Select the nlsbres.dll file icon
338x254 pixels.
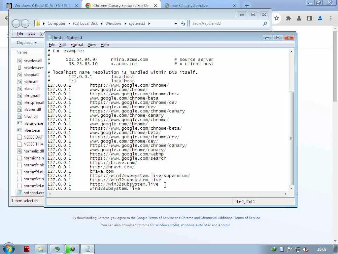tap(19, 109)
